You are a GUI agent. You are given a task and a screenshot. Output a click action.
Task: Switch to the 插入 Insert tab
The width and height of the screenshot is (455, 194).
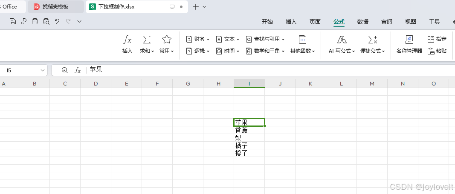click(x=291, y=22)
